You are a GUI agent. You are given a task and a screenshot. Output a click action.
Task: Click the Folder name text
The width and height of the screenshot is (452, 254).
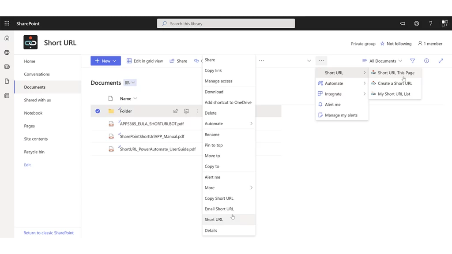(126, 111)
